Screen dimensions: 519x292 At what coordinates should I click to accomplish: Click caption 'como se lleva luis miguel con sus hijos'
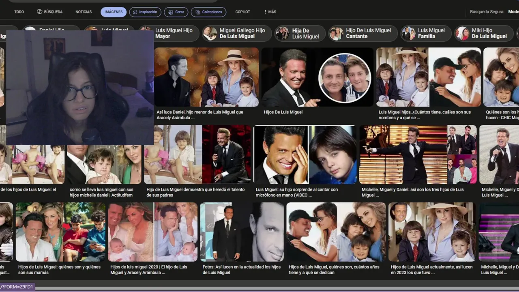pyautogui.click(x=101, y=192)
